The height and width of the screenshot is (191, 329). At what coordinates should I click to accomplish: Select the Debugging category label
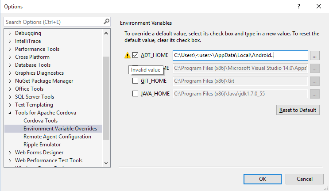pyautogui.click(x=28, y=33)
